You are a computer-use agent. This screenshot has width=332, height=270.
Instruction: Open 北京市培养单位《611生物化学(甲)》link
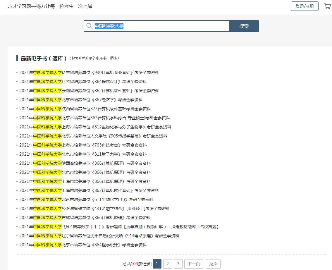[x=86, y=200]
